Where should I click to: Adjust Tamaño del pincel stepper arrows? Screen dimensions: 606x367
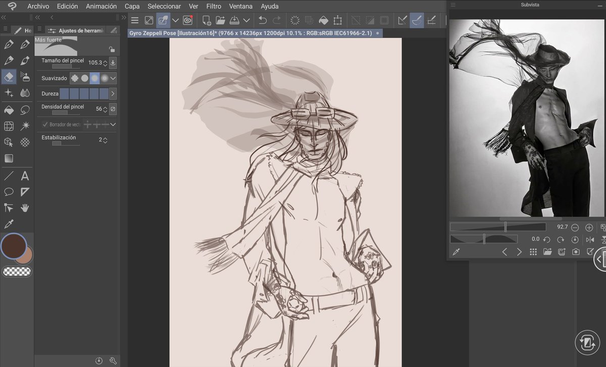pos(105,63)
